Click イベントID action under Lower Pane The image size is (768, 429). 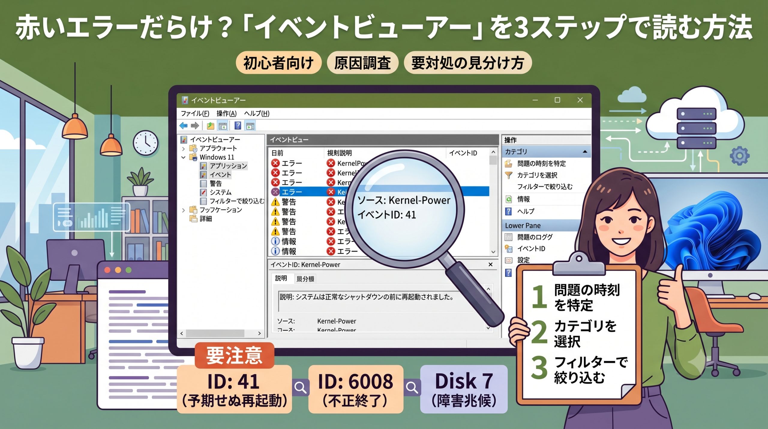[525, 249]
